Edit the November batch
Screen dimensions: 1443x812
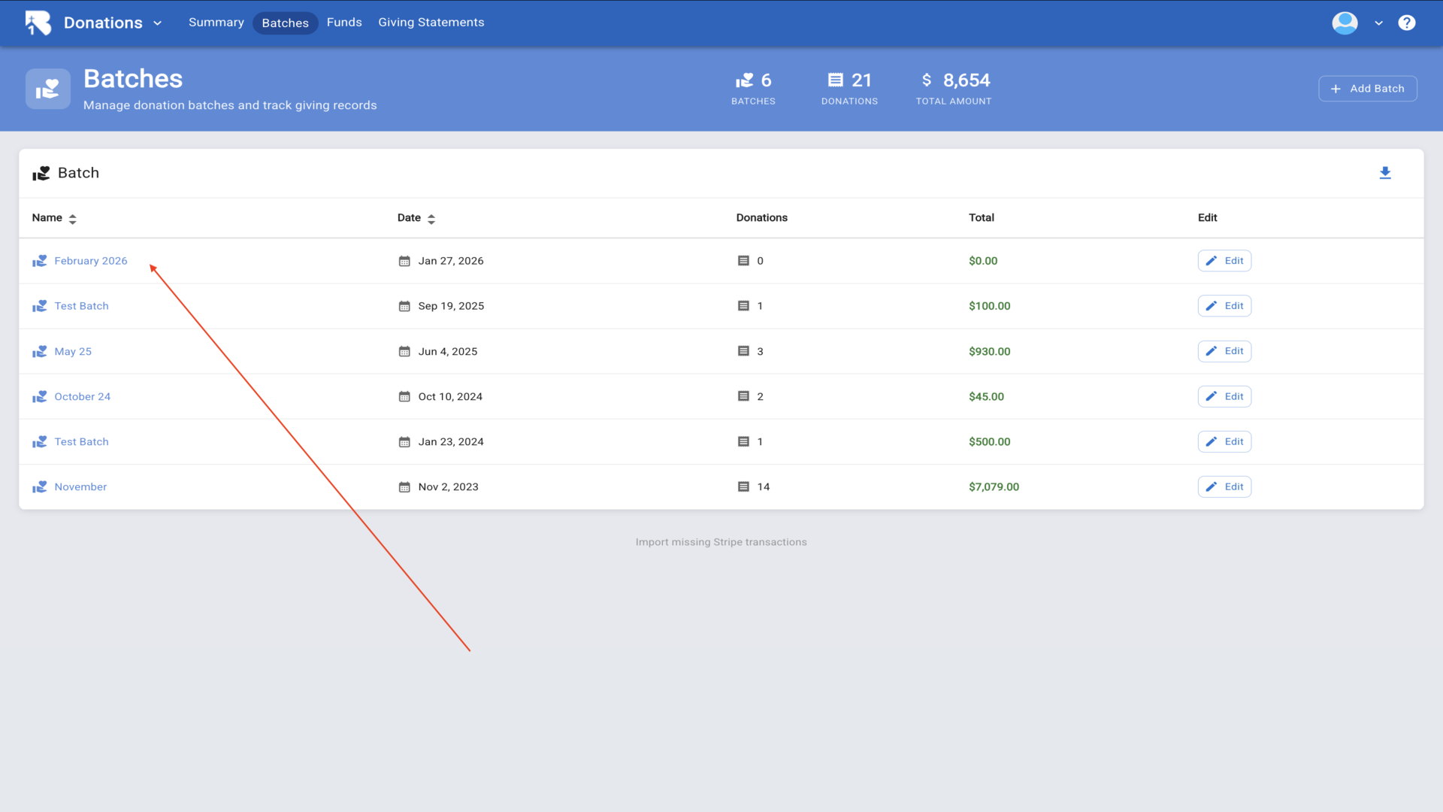1224,487
